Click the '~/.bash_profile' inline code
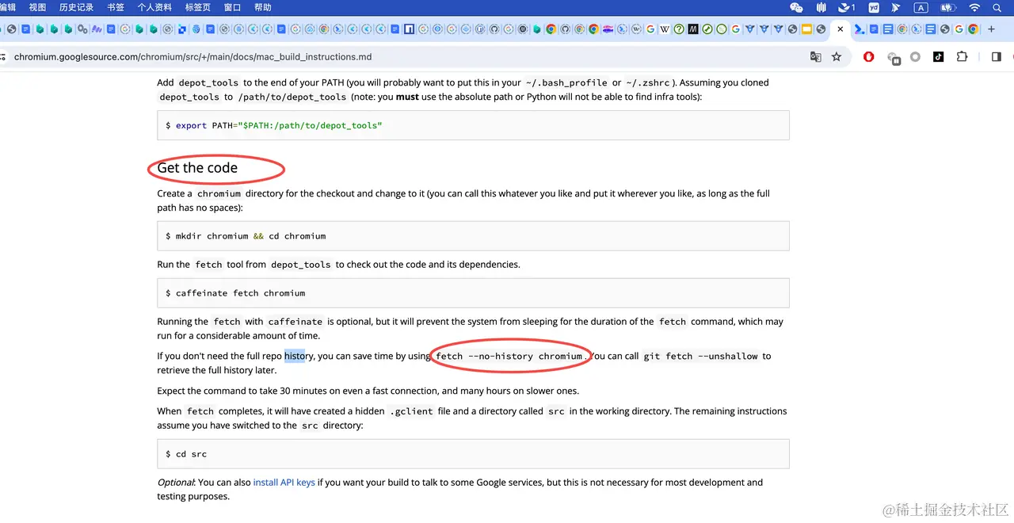Image resolution: width=1014 pixels, height=523 pixels. coord(566,82)
